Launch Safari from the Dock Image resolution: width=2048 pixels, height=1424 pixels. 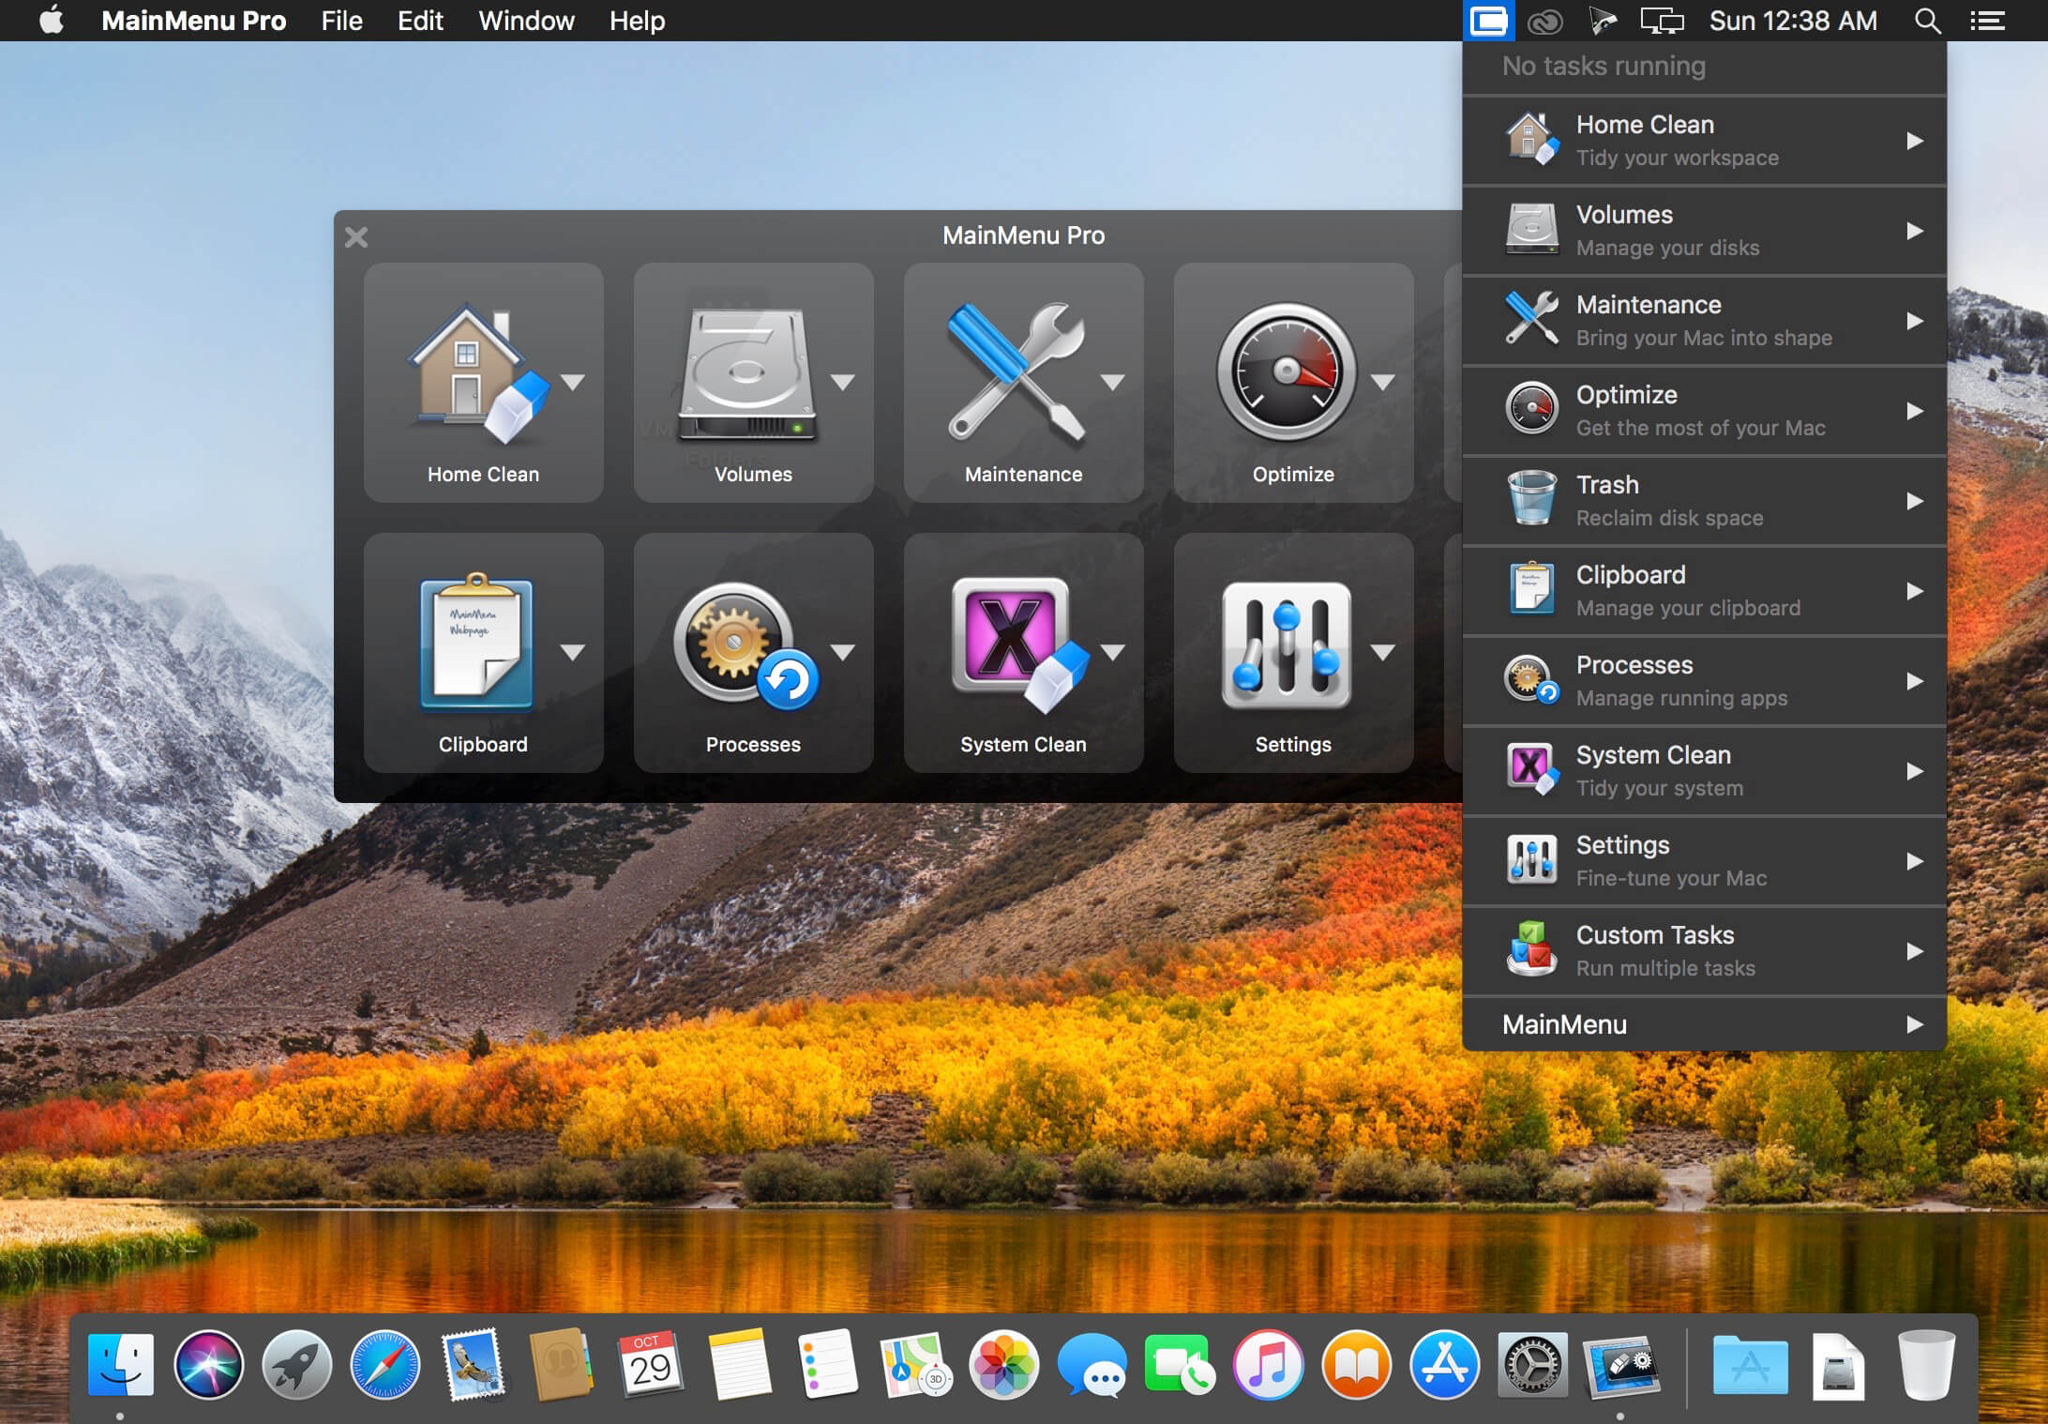click(384, 1364)
